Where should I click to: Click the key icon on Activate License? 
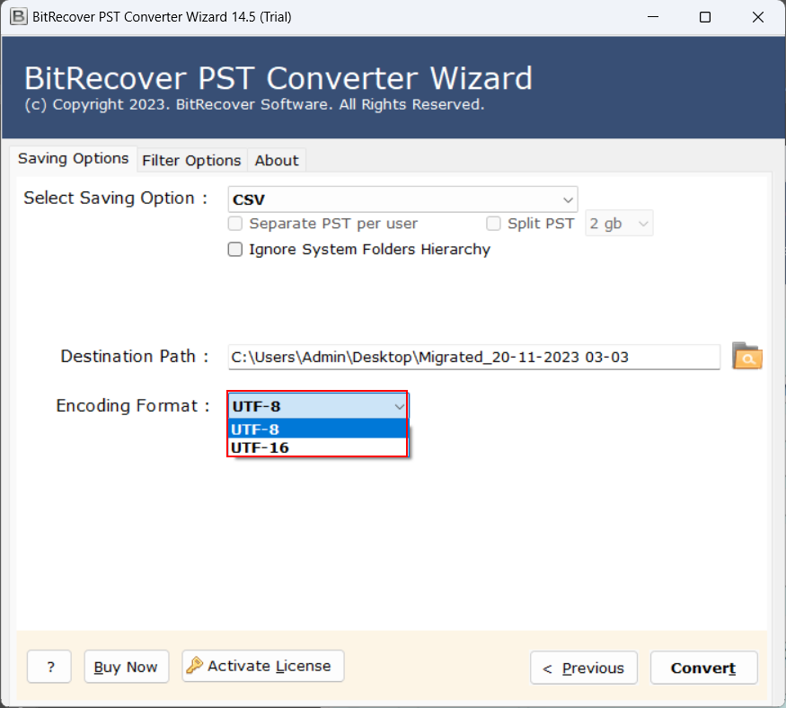coord(195,666)
